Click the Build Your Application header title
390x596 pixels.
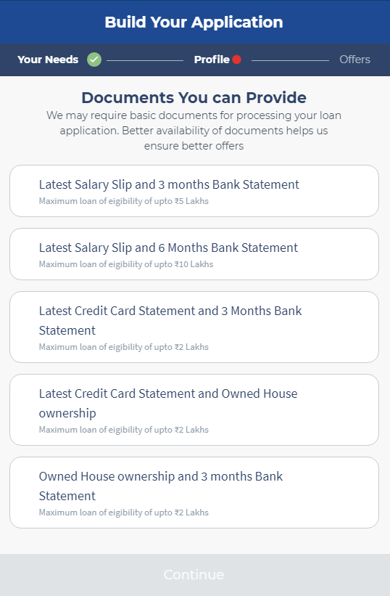pos(194,22)
